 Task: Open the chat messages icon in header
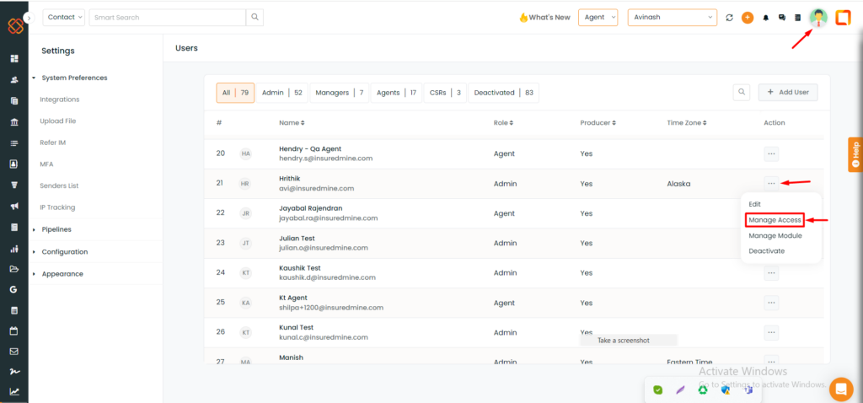point(781,18)
